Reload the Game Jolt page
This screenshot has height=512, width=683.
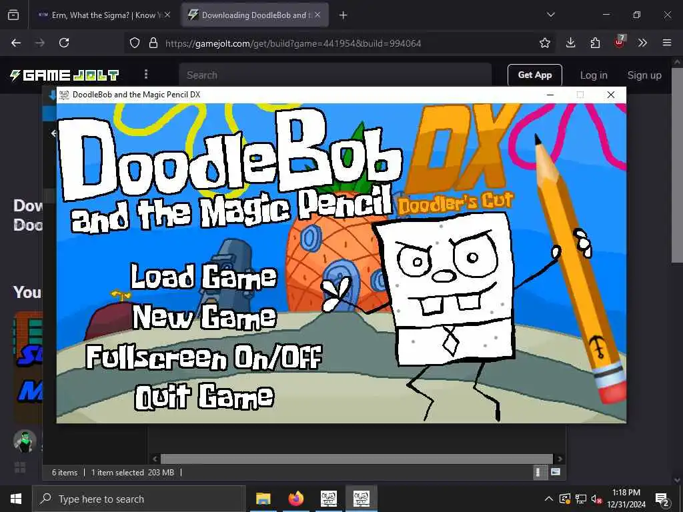64,43
